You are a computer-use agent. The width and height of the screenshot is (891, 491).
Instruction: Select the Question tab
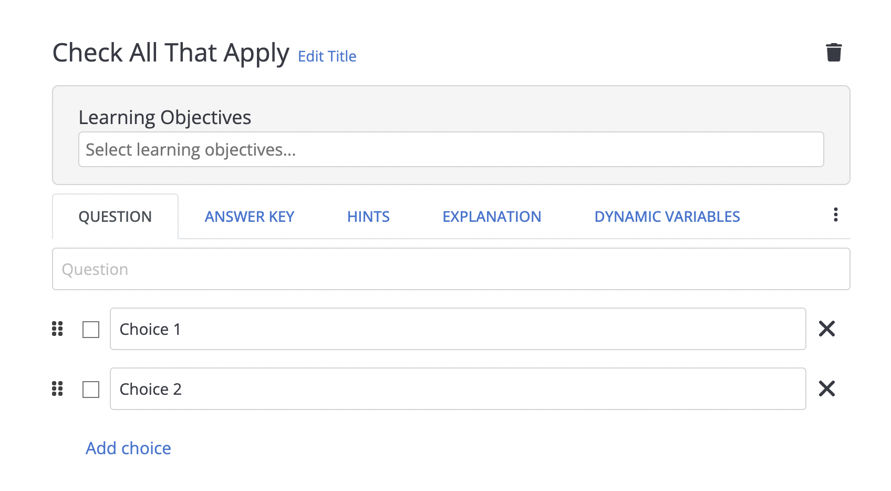click(115, 217)
